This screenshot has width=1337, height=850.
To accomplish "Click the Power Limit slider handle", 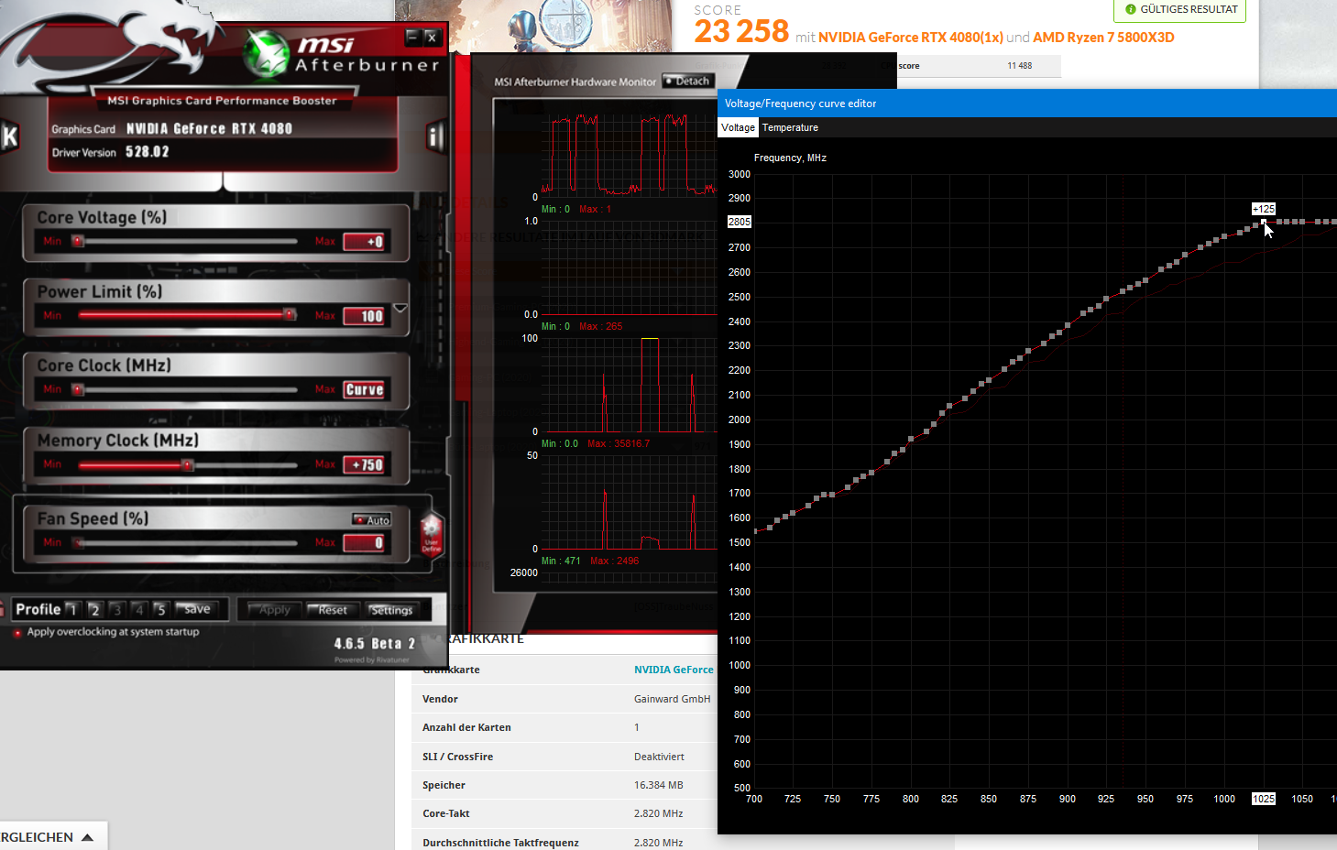I will (290, 314).
